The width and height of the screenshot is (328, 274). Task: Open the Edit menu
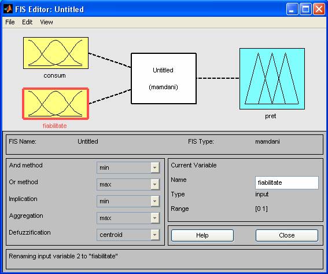pyautogui.click(x=27, y=22)
